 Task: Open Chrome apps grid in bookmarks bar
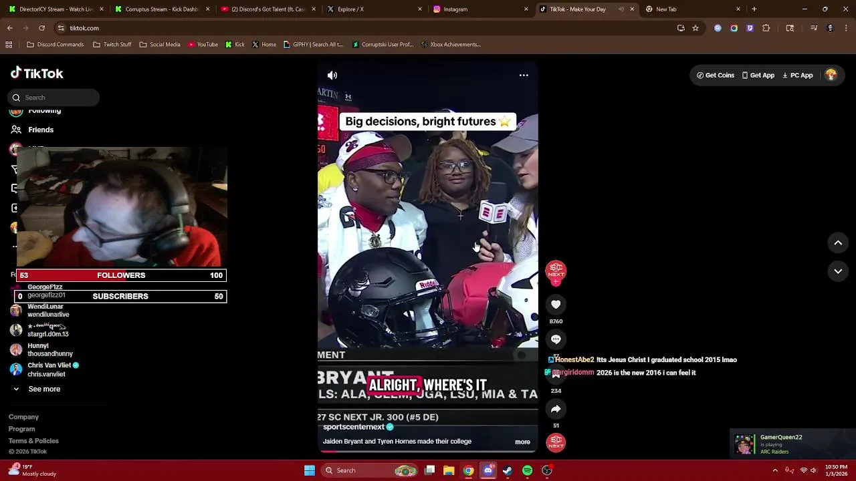click(9, 45)
